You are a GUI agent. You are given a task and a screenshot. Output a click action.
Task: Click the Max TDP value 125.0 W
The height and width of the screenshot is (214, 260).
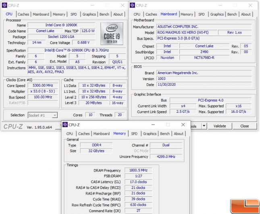coord(88,31)
